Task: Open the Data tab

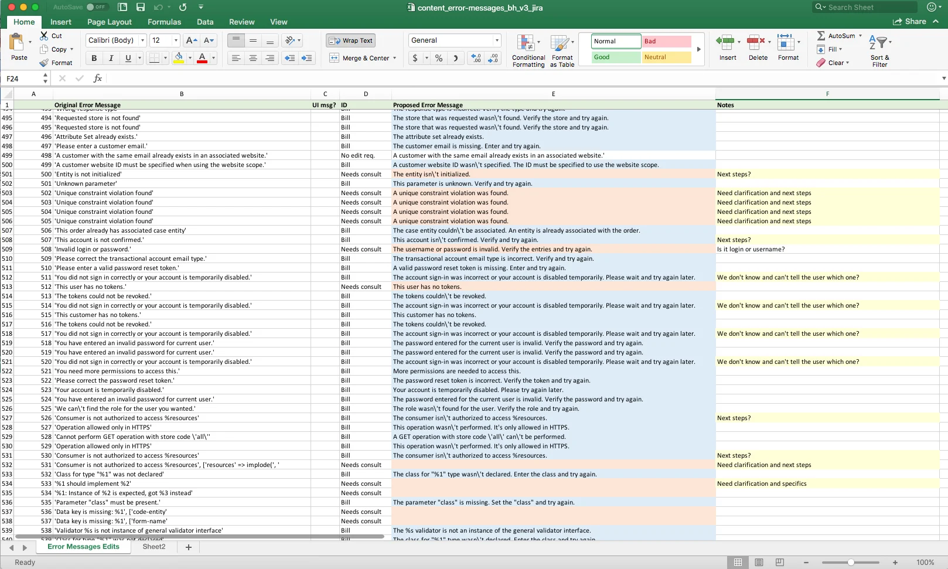Action: point(205,22)
